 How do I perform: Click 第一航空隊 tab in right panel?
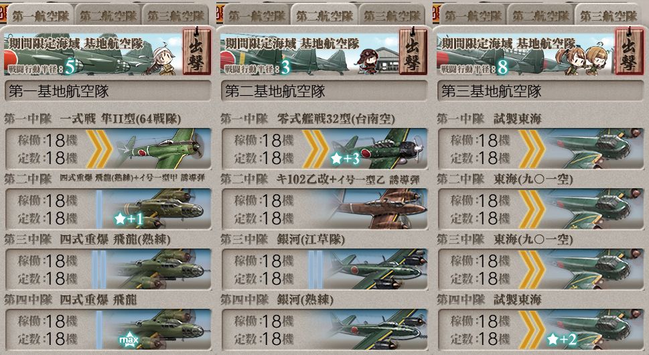pyautogui.click(x=473, y=15)
